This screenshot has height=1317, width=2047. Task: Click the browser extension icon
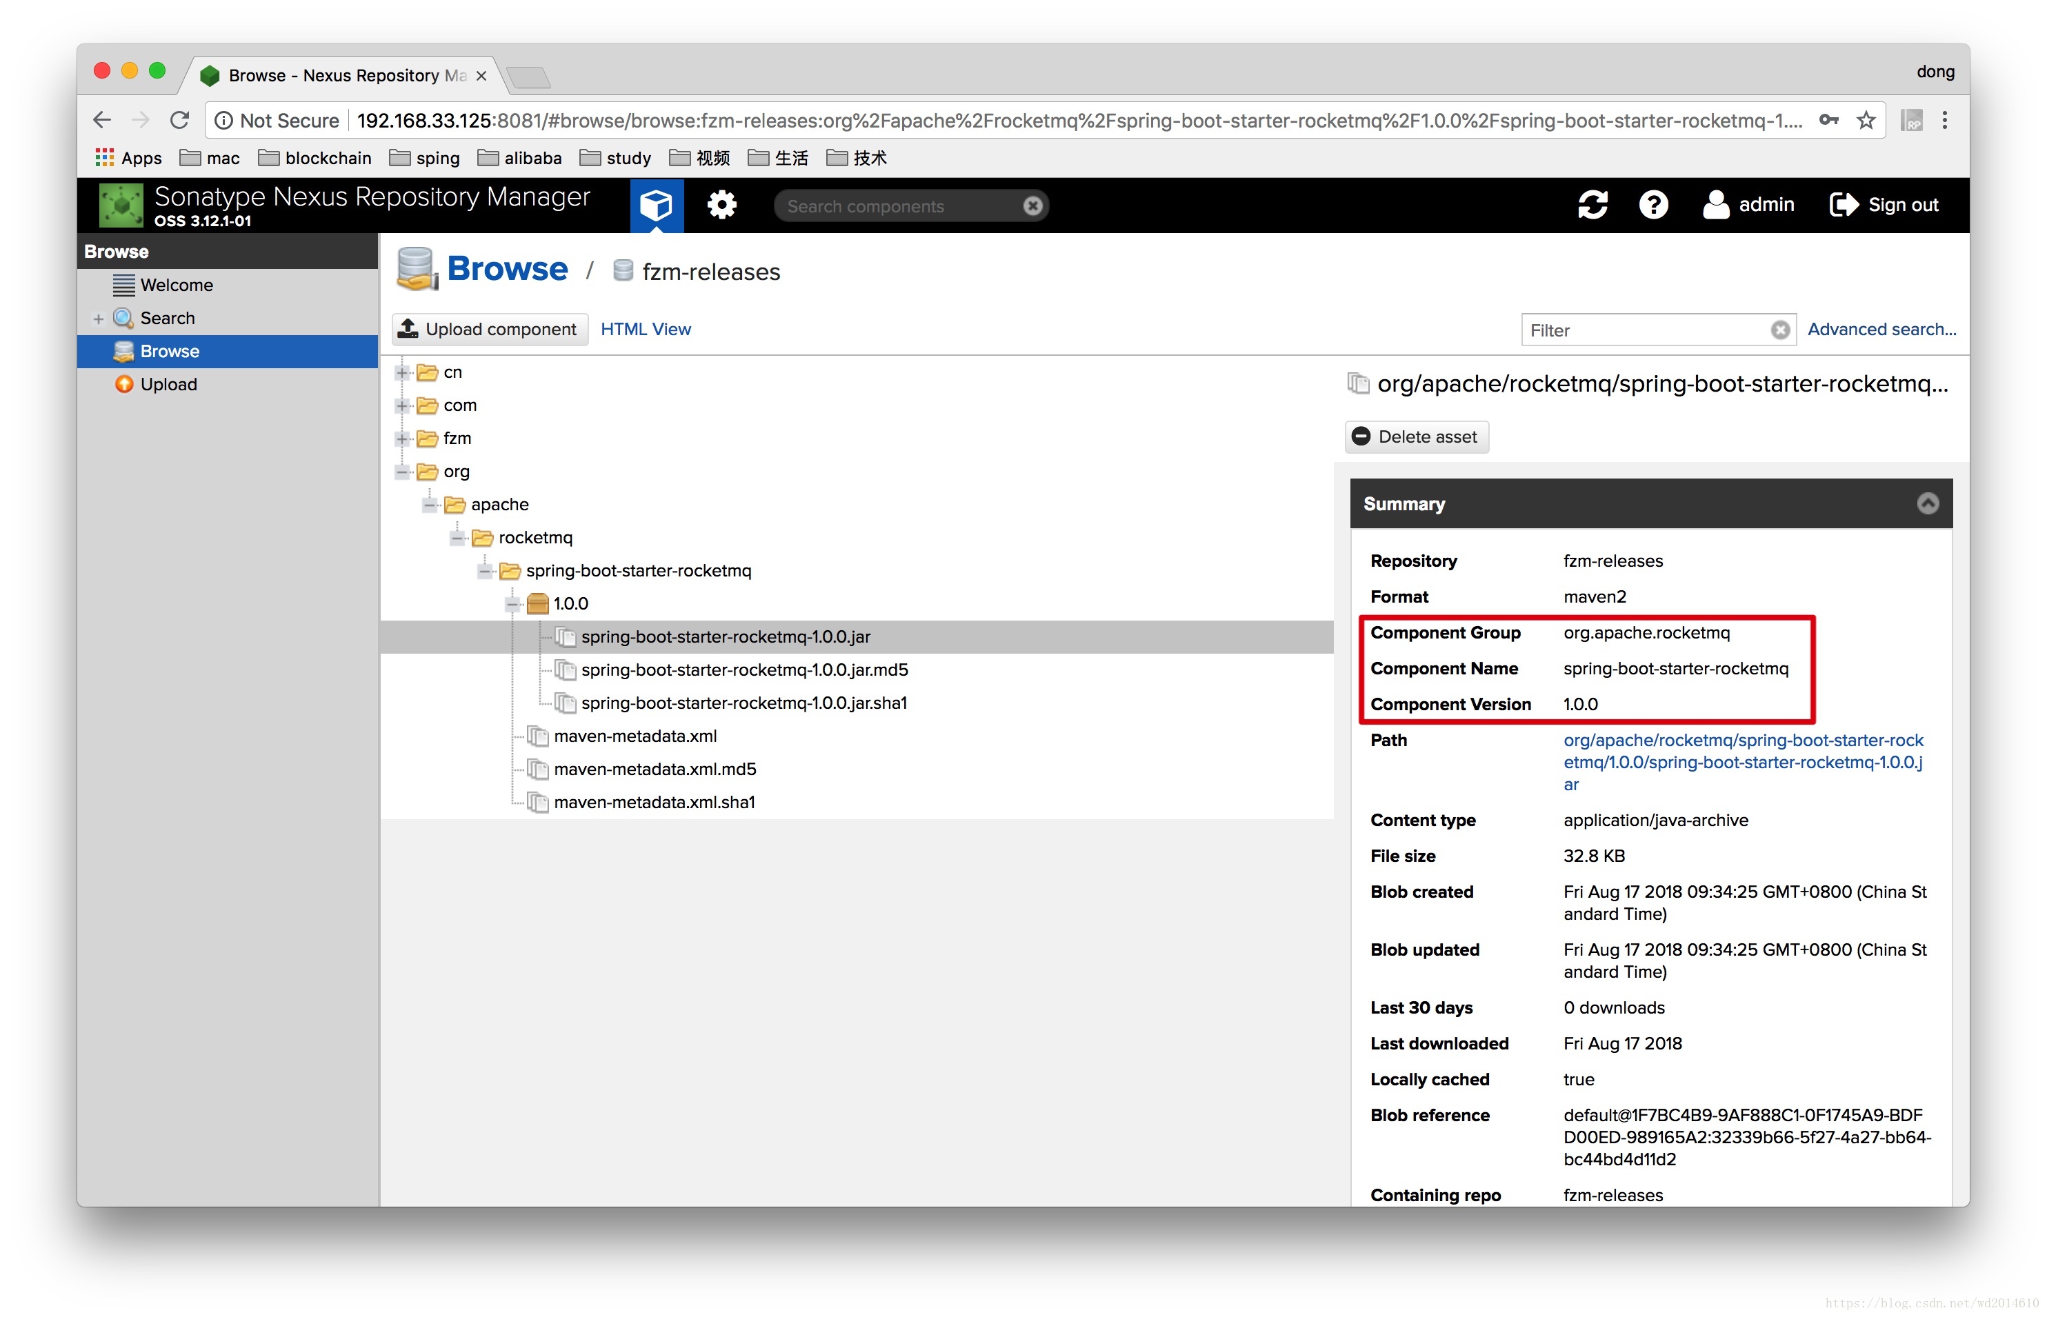[1911, 121]
